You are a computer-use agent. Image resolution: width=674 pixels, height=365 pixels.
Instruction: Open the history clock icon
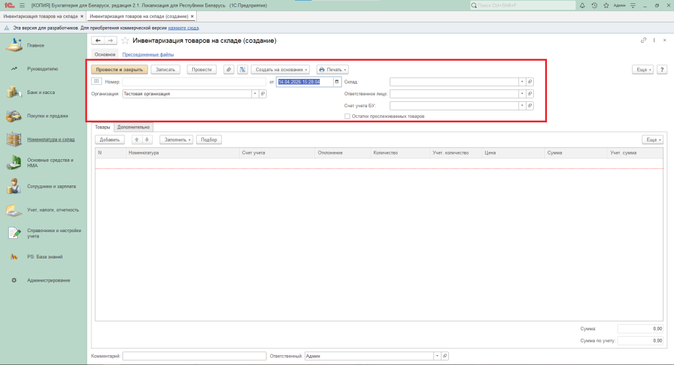pos(594,5)
